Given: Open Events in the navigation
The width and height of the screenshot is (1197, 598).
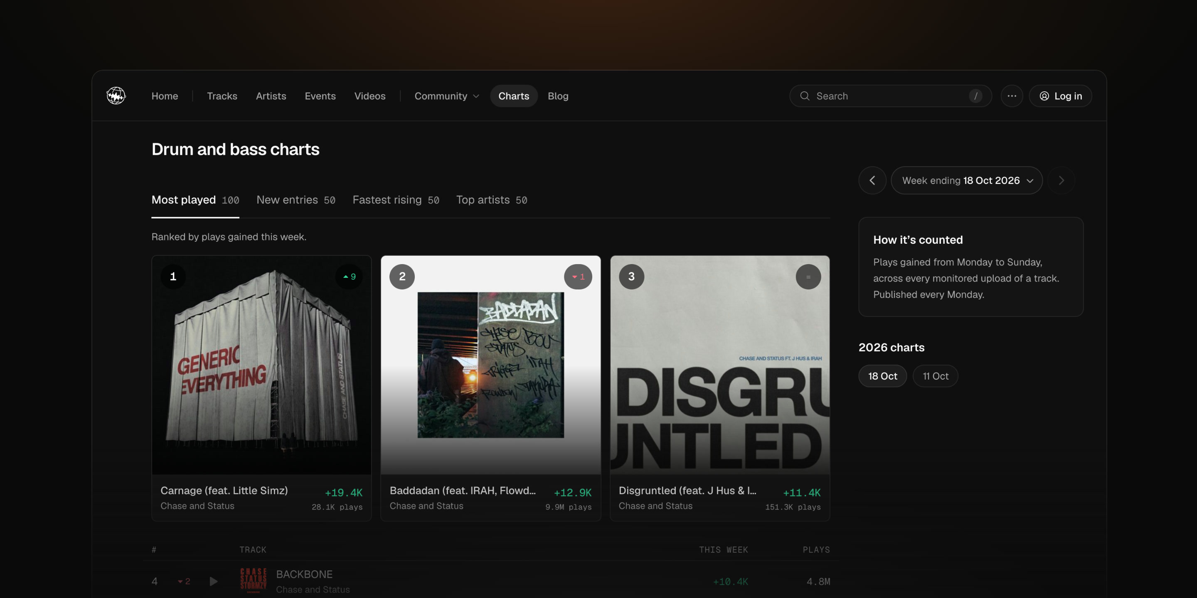Looking at the screenshot, I should pos(320,96).
